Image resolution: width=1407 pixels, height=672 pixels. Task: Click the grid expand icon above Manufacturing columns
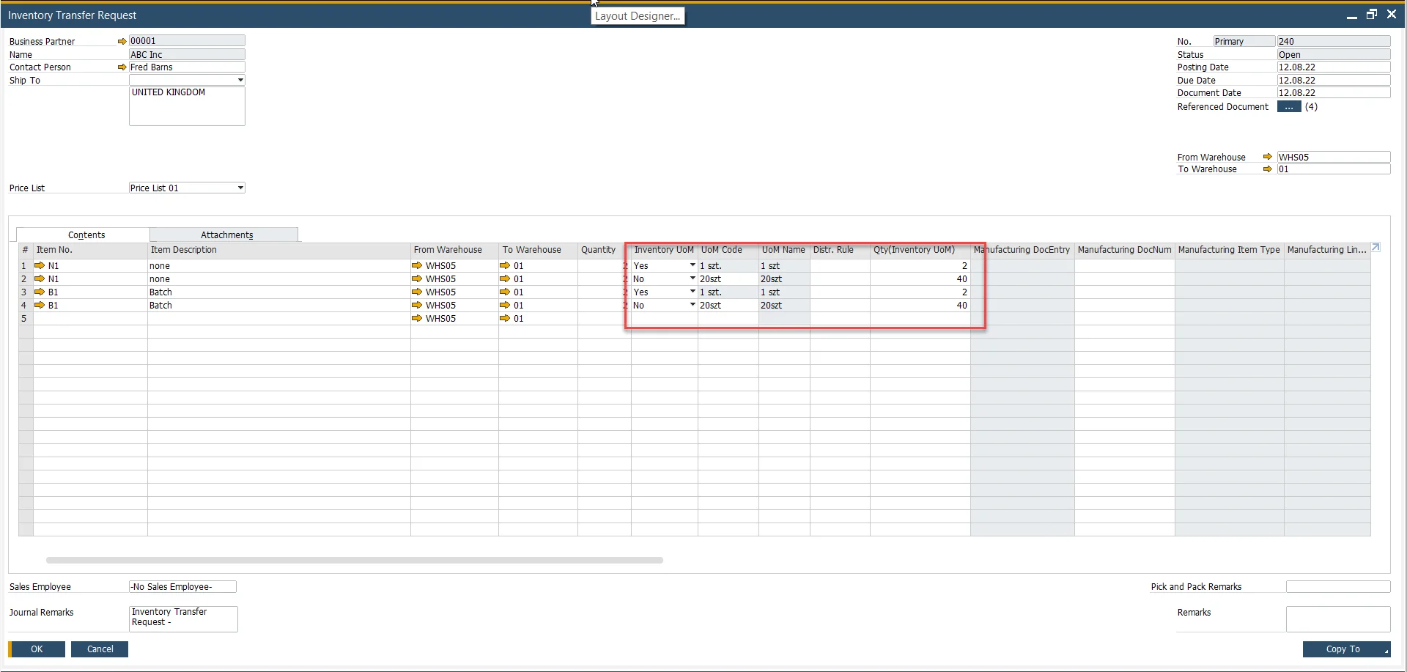1377,247
